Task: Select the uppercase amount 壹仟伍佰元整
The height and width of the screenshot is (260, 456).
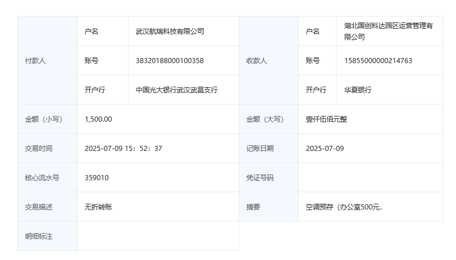Action: click(326, 119)
